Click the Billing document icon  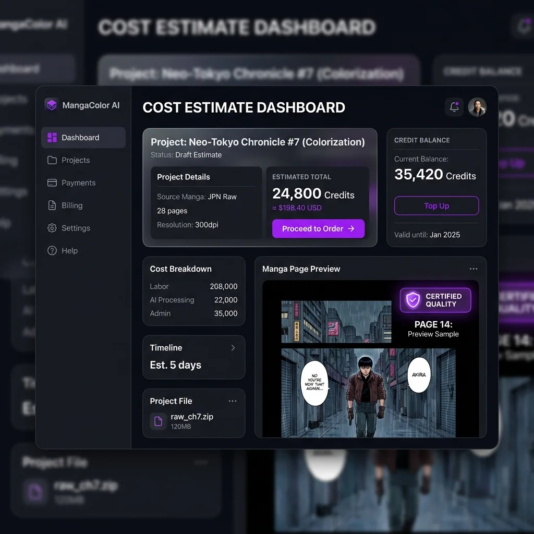[52, 205]
